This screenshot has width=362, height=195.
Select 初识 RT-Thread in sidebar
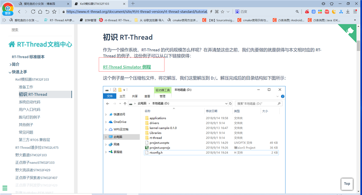[33, 94]
